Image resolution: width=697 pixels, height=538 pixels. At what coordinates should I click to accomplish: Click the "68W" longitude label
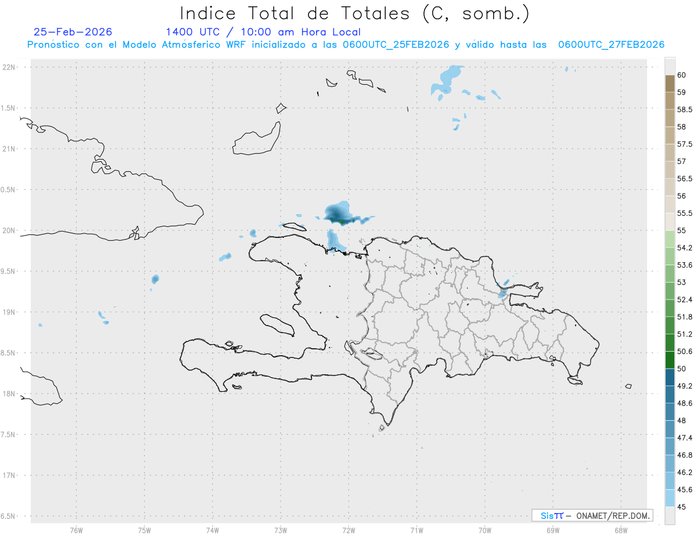click(621, 530)
